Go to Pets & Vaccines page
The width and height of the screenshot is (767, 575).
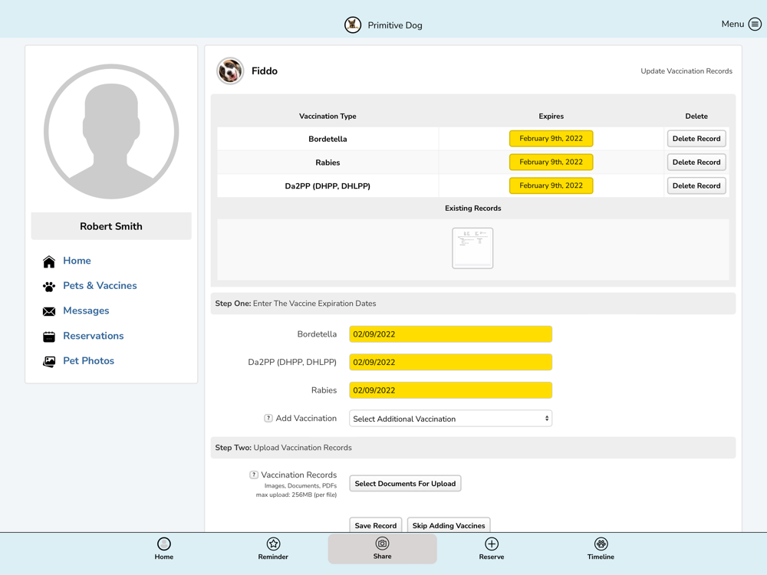100,285
